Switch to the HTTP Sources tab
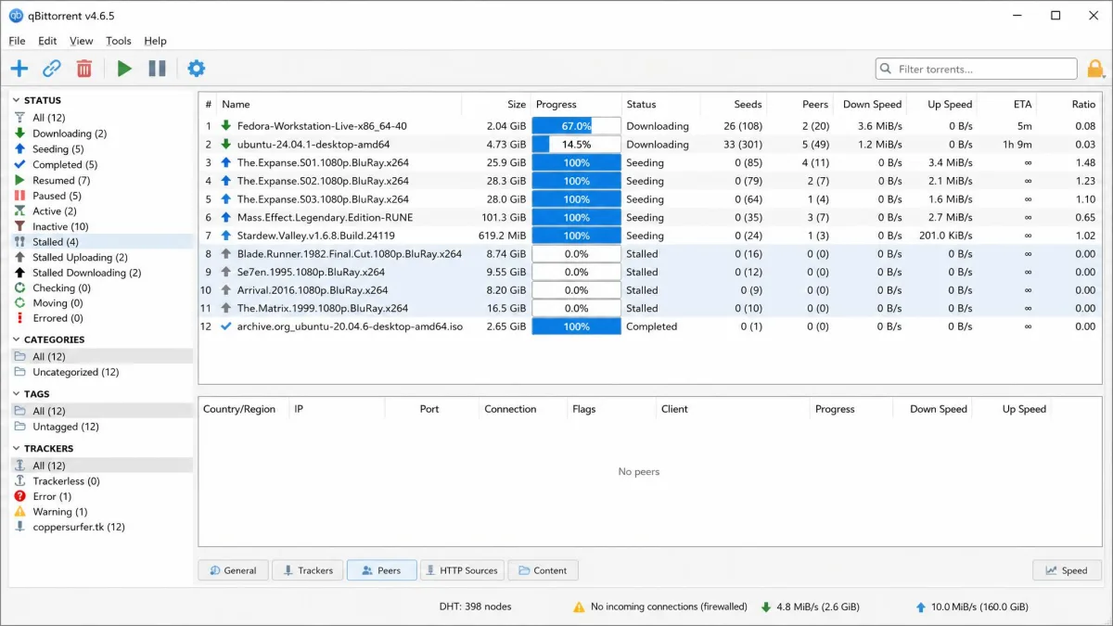The width and height of the screenshot is (1113, 626). 462,570
